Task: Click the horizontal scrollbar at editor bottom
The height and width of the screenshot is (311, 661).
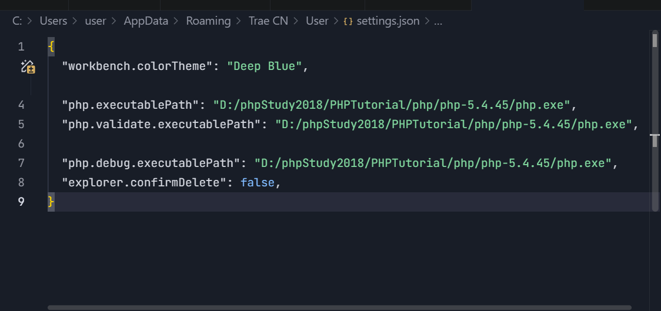Action: click(339, 307)
